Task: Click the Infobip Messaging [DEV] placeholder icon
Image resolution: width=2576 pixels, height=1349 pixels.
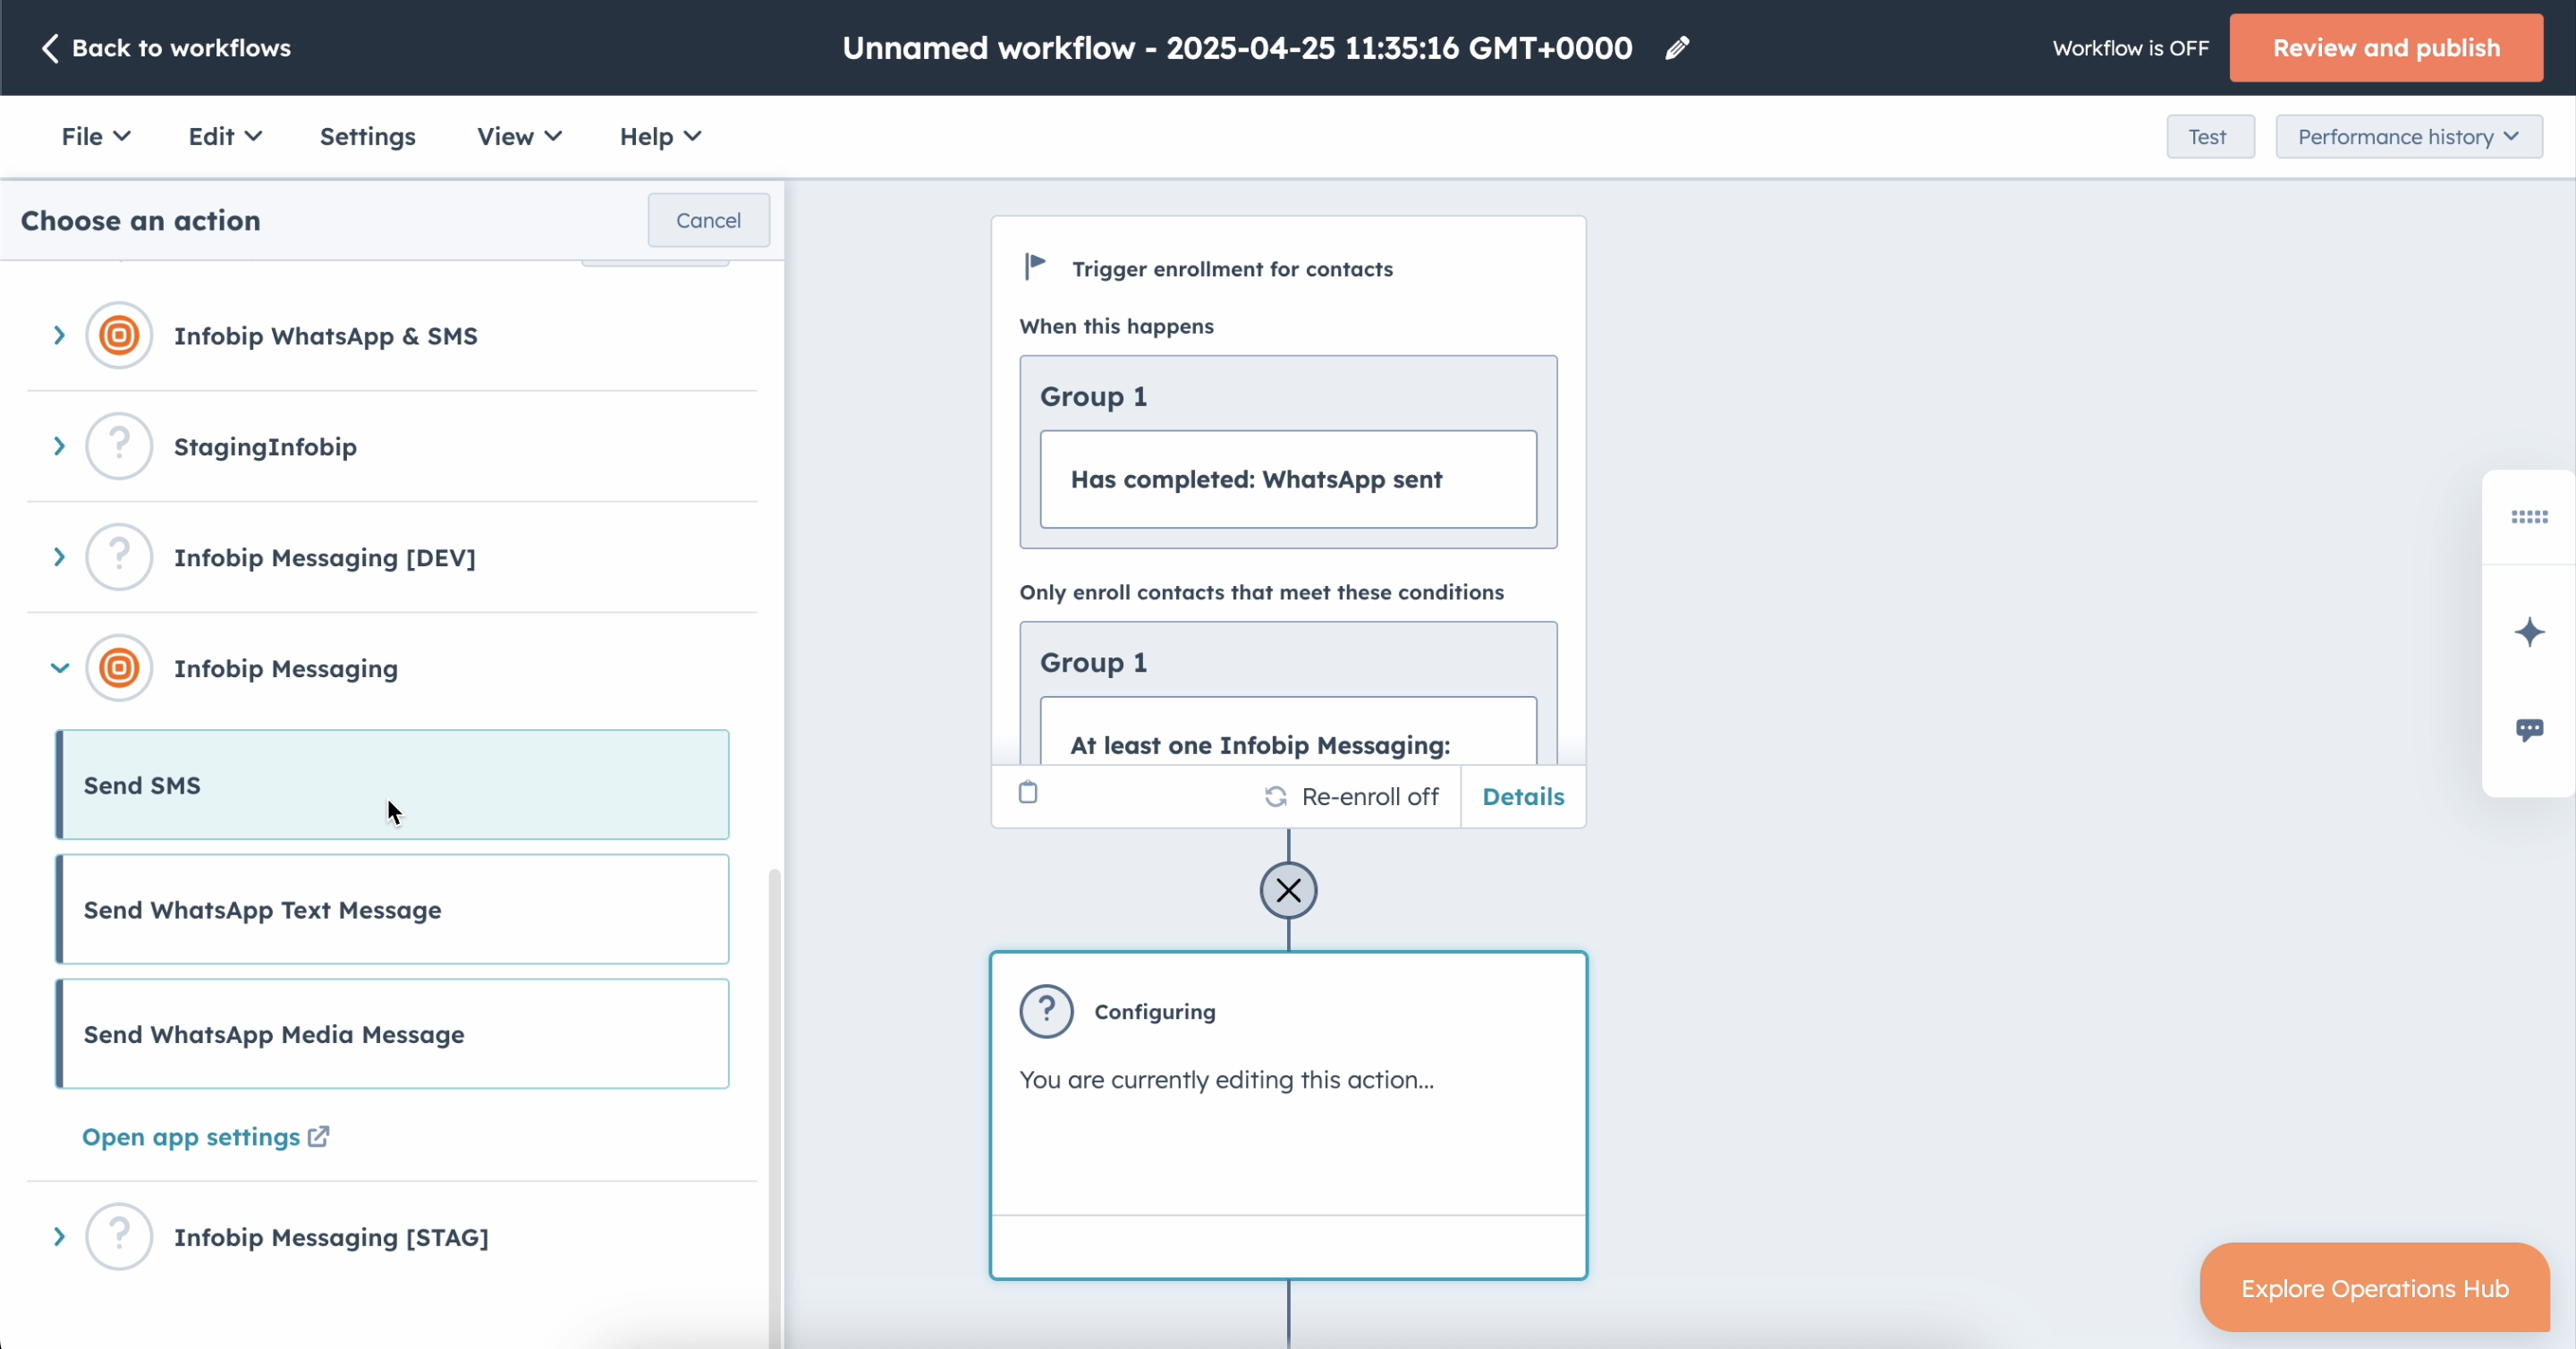Action: (x=119, y=557)
